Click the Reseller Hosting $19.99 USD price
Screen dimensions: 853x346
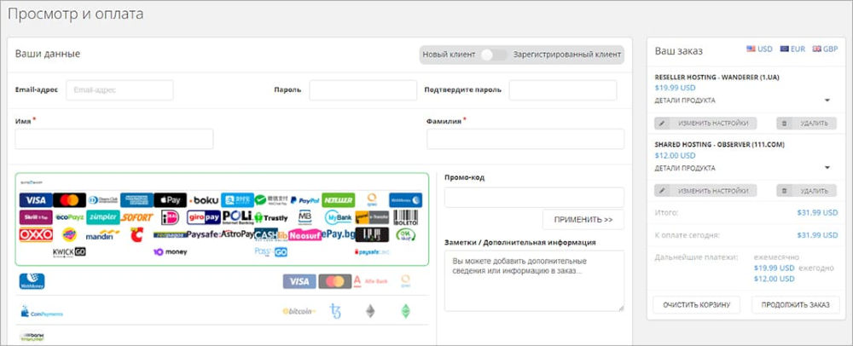[675, 88]
